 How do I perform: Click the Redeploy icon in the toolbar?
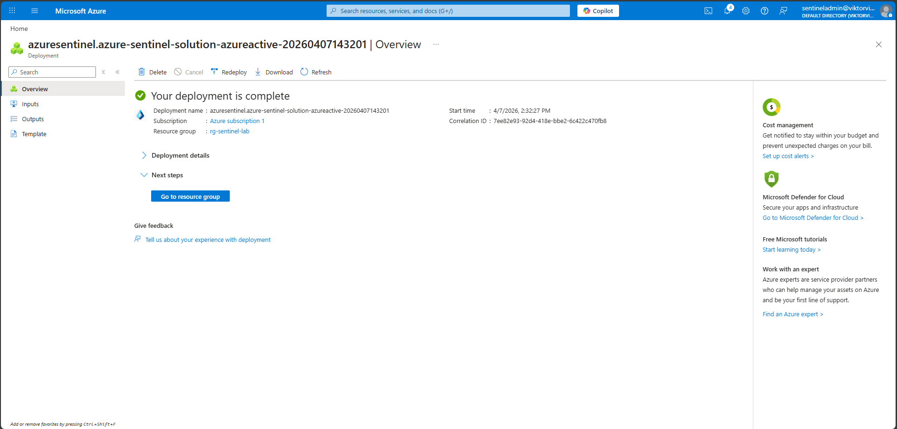tap(214, 72)
